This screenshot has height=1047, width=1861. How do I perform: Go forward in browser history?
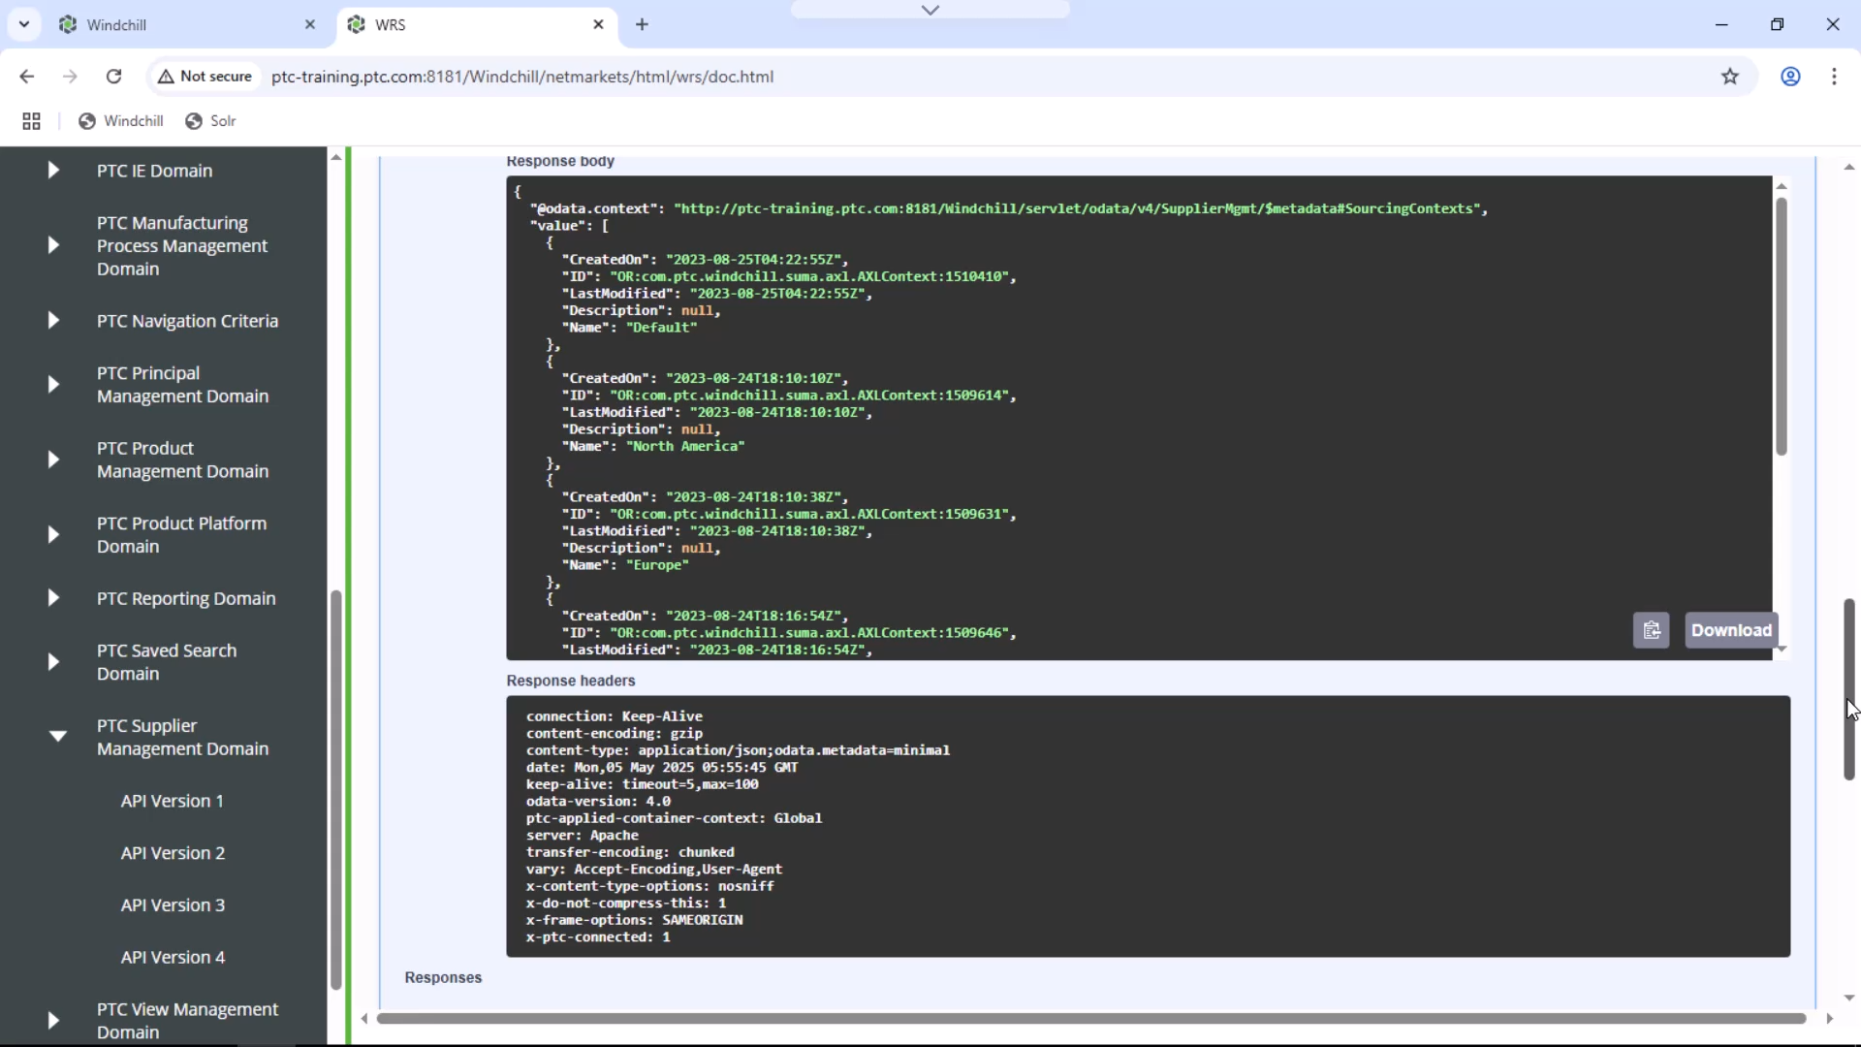click(x=70, y=77)
